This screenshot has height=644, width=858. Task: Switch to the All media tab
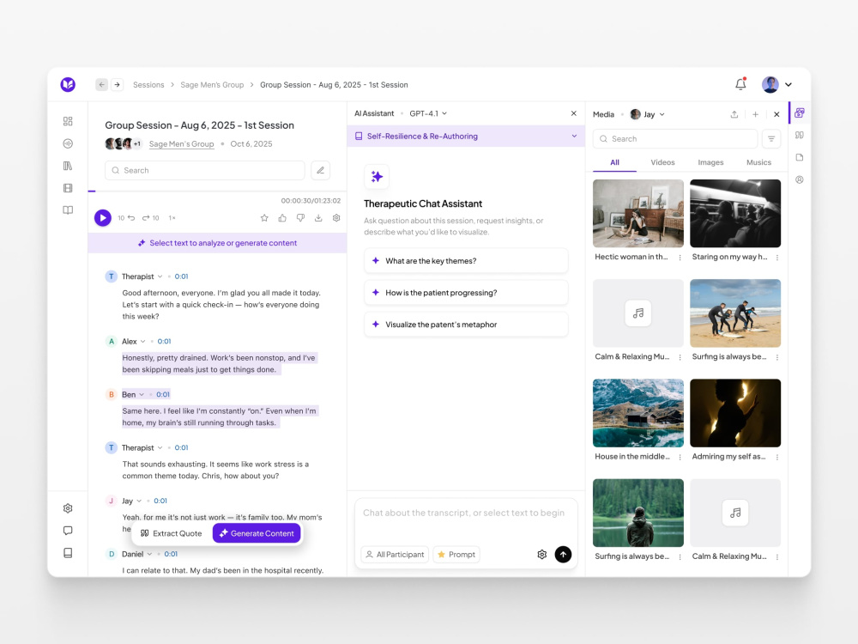tap(614, 162)
